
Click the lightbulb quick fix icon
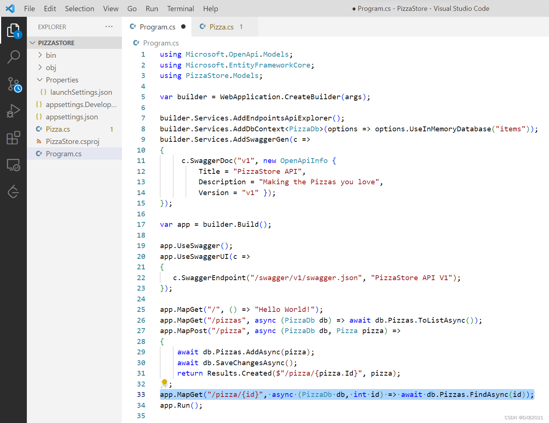tap(164, 382)
